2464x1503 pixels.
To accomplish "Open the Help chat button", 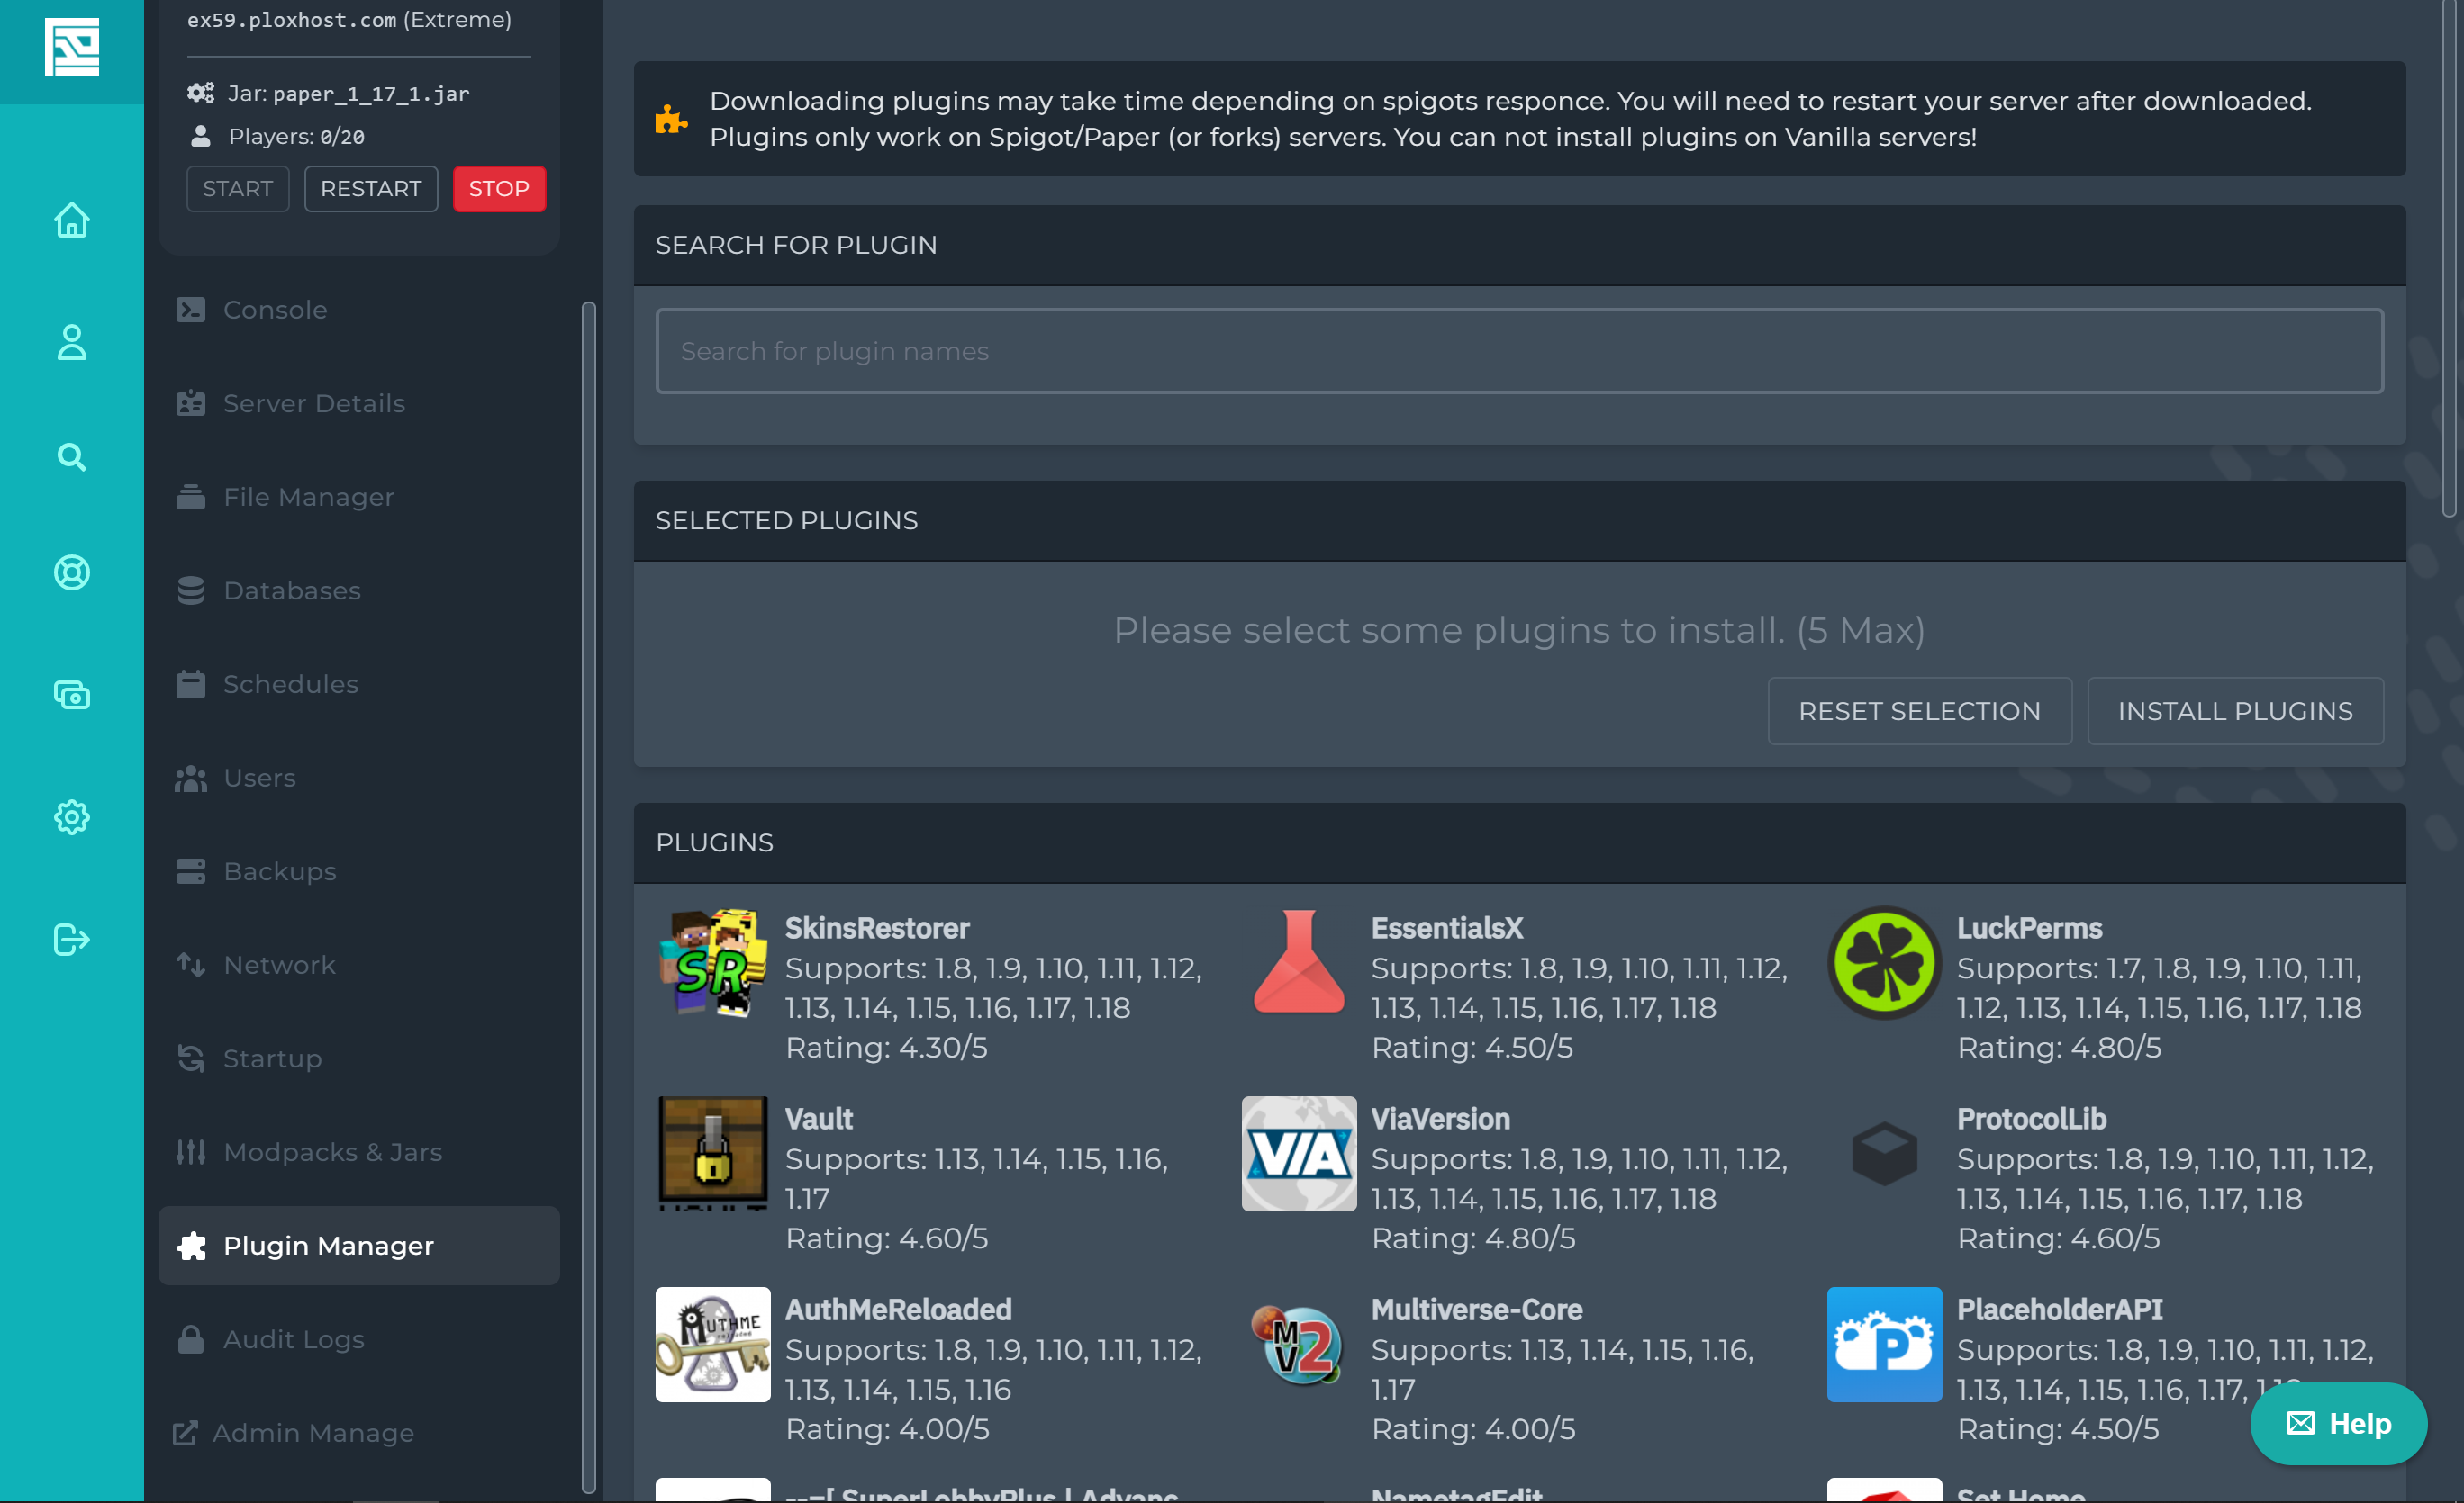I will pyautogui.click(x=2339, y=1423).
